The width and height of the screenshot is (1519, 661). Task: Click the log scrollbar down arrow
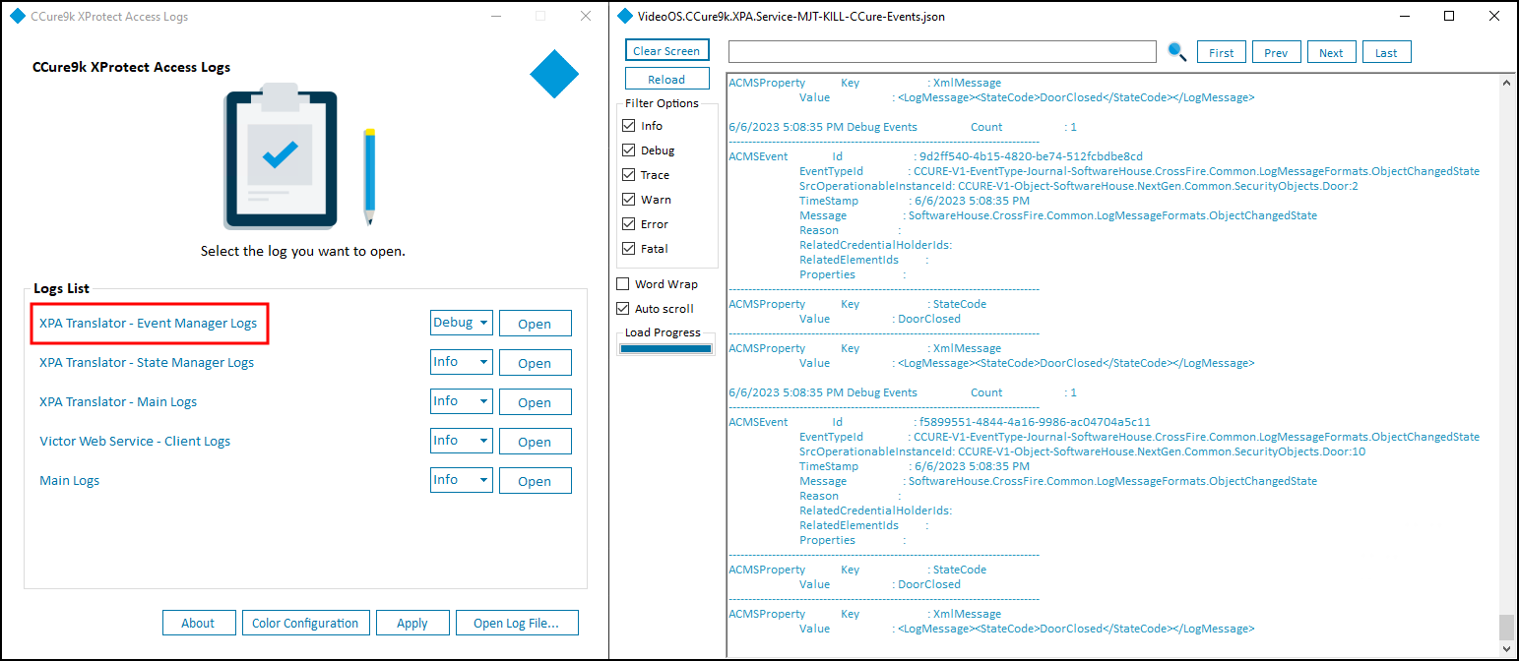[x=1507, y=648]
